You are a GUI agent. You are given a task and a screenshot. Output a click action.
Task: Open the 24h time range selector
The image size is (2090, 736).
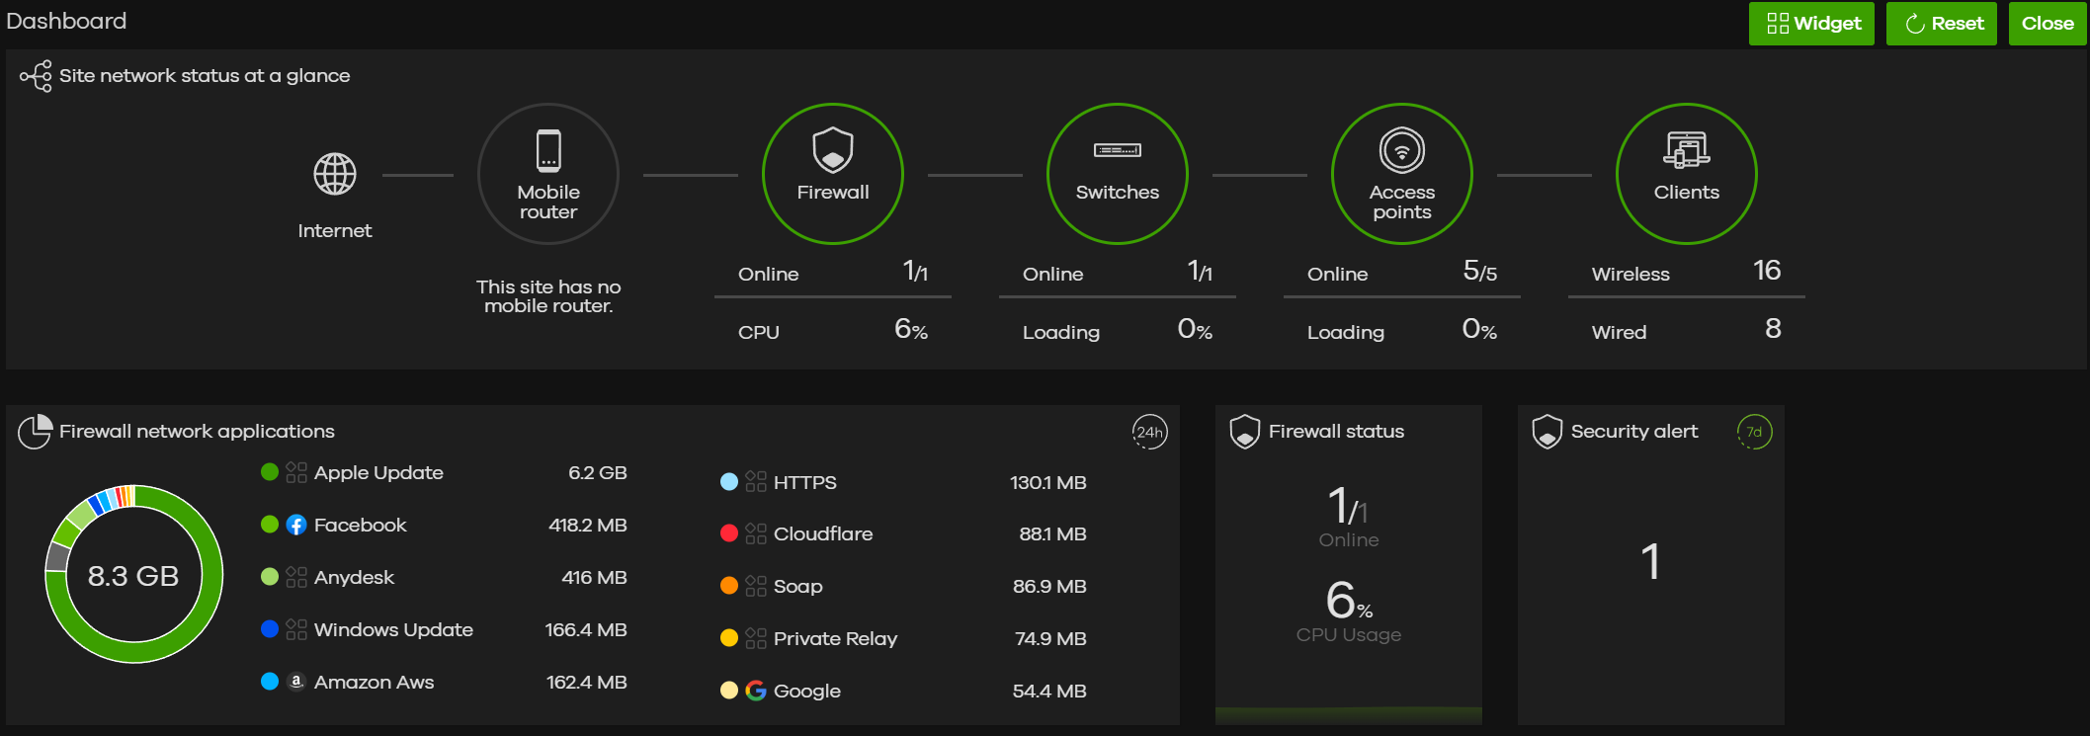1149,432
